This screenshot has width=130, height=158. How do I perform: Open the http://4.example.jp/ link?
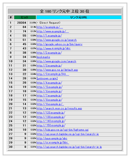click(x=49, y=83)
